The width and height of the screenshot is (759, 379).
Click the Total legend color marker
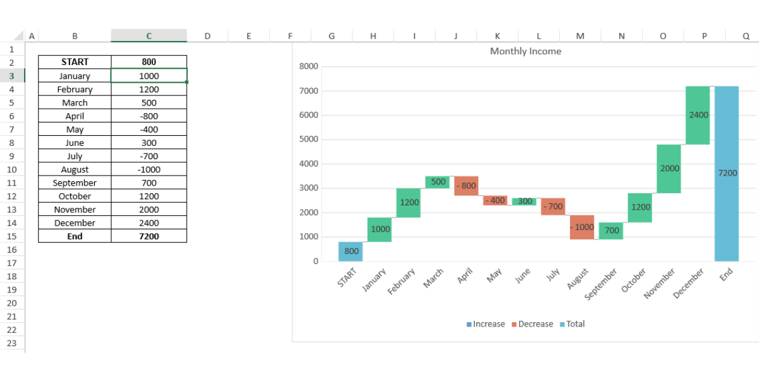tap(562, 324)
